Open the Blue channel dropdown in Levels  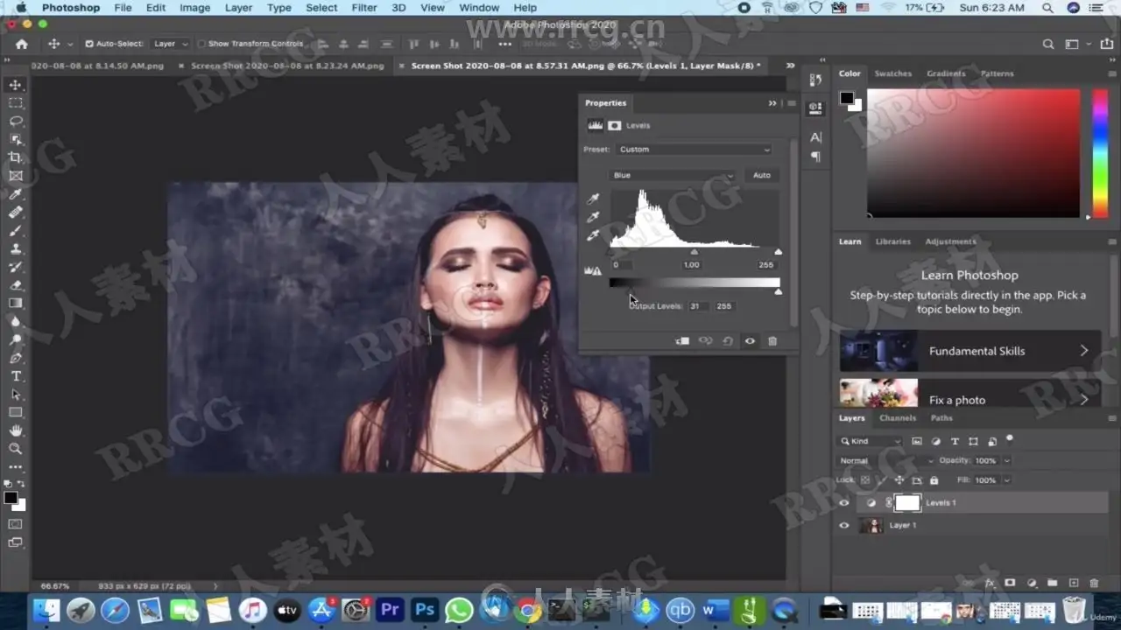pyautogui.click(x=673, y=175)
